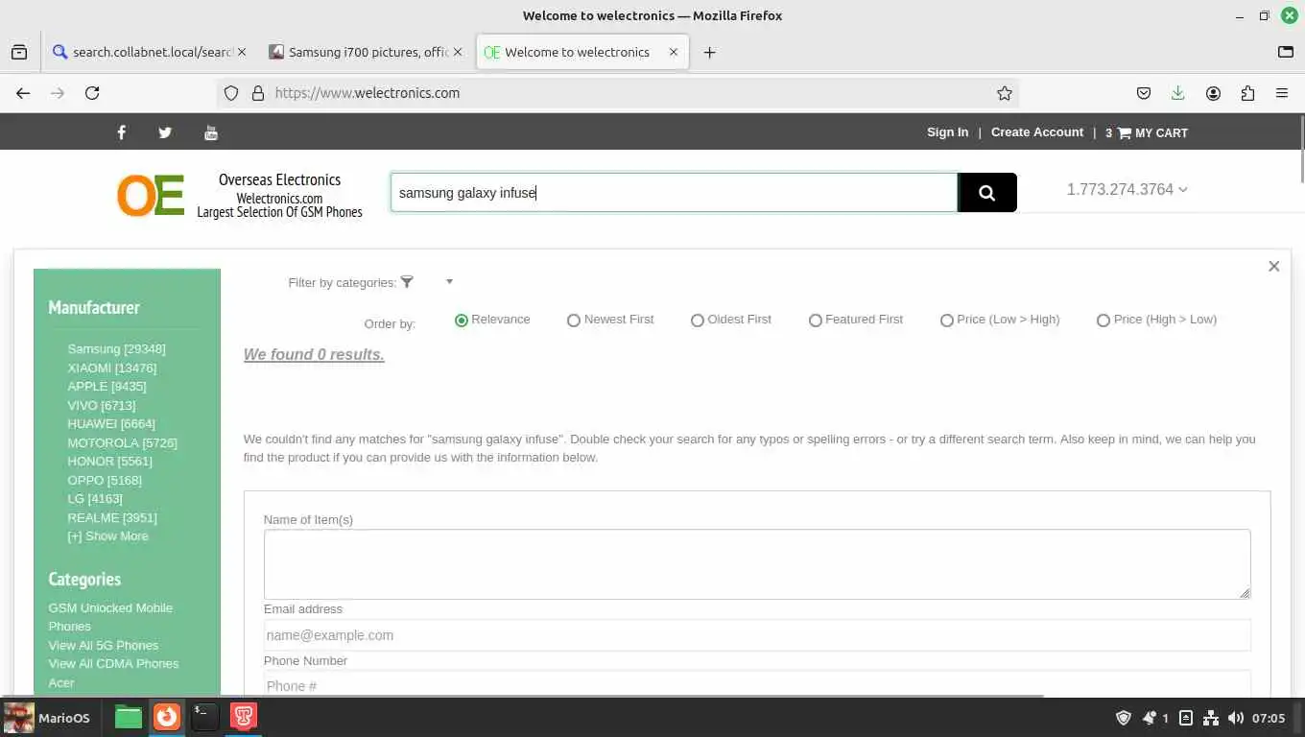The image size is (1305, 737).
Task: Filter by XIAOMI [13476] manufacturer
Action: coord(111,368)
